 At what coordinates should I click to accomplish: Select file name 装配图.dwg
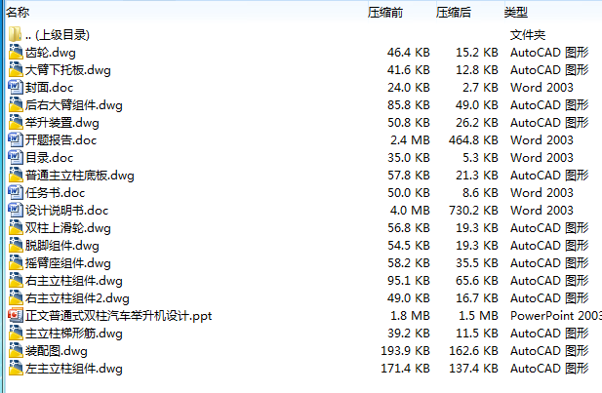[x=56, y=351]
